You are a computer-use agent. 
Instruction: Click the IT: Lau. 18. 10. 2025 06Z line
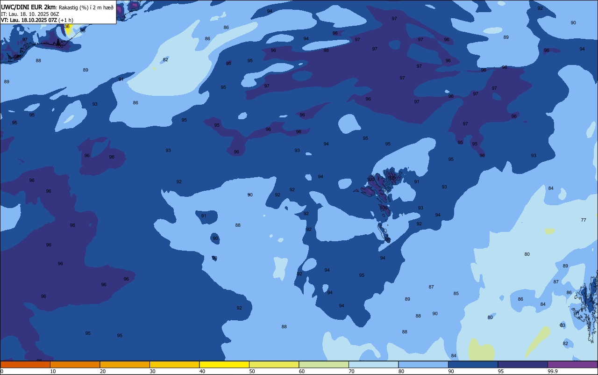(x=30, y=14)
